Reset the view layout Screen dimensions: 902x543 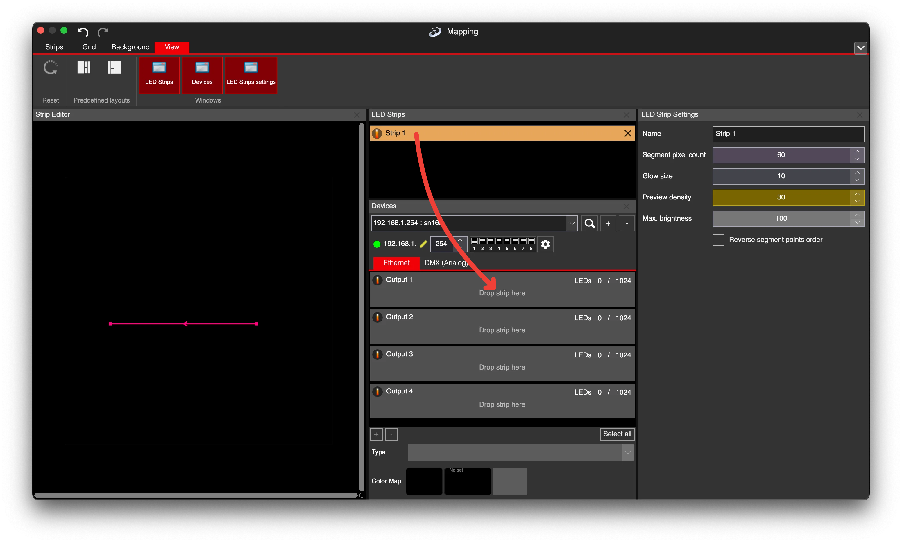click(50, 68)
